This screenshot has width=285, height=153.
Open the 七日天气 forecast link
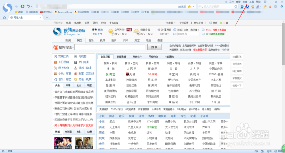click(97, 34)
